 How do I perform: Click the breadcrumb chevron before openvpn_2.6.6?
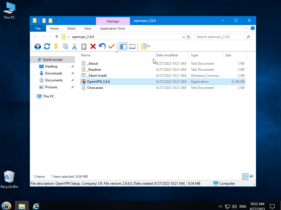pos(69,37)
